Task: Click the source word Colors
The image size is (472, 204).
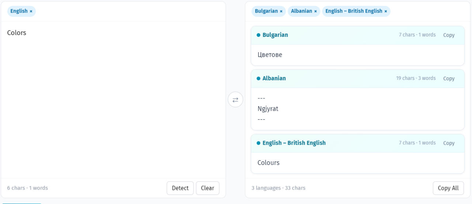Action: (17, 33)
